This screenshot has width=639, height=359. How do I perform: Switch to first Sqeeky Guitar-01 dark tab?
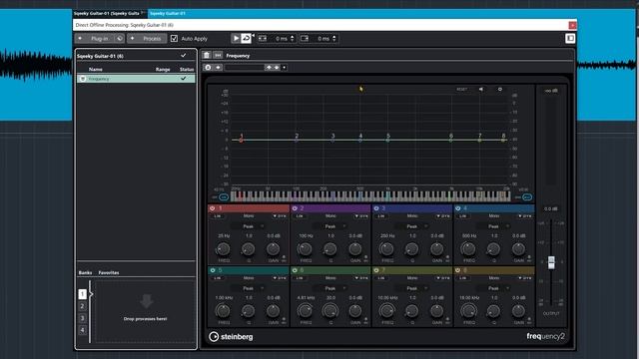107,13
